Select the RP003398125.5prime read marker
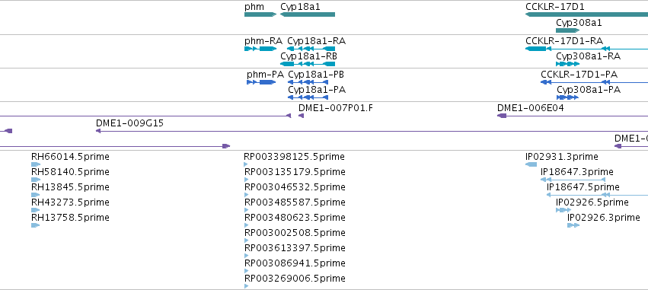The image size is (648, 290). pyautogui.click(x=246, y=164)
